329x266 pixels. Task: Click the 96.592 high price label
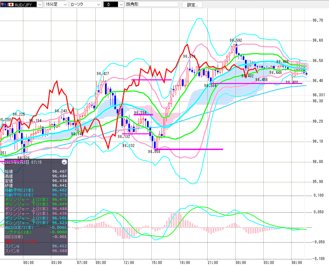[236, 40]
